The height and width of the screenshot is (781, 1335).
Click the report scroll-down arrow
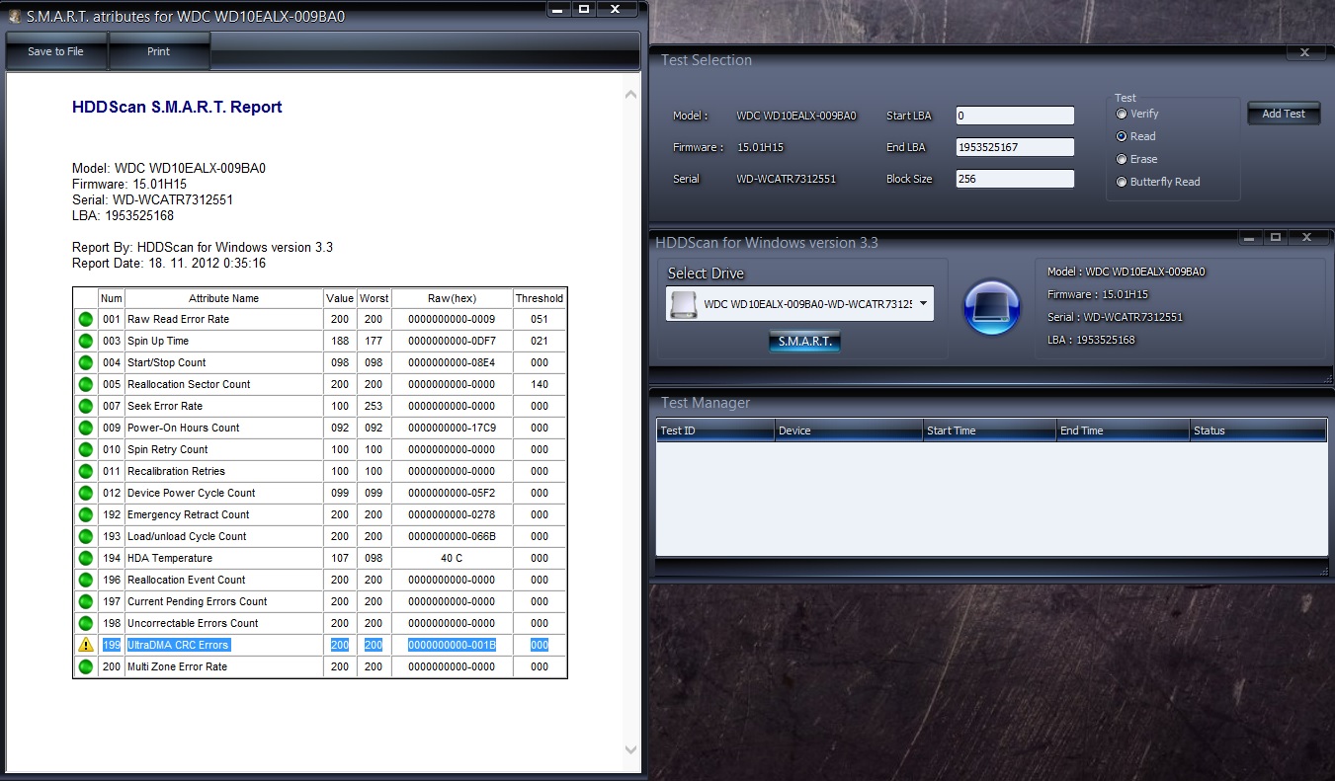click(x=631, y=750)
